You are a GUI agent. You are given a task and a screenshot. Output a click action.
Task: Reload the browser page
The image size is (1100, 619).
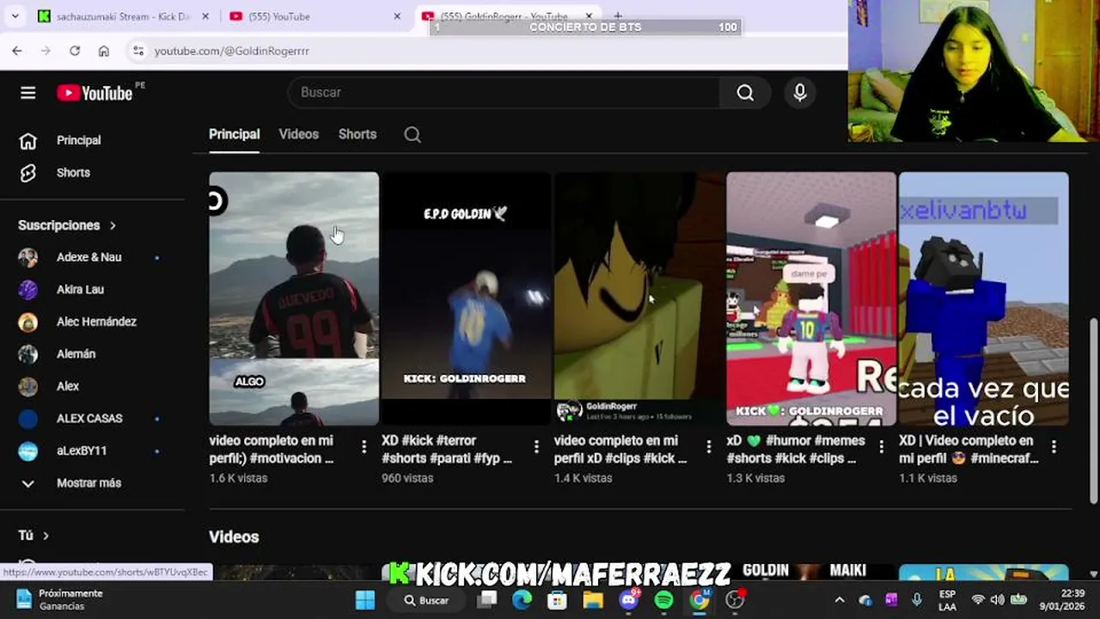[75, 51]
